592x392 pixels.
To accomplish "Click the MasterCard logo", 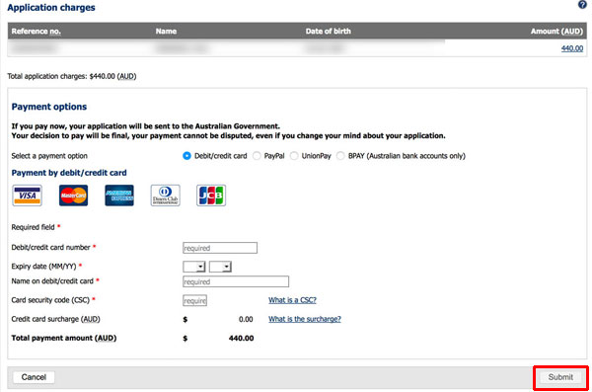I will tap(73, 196).
